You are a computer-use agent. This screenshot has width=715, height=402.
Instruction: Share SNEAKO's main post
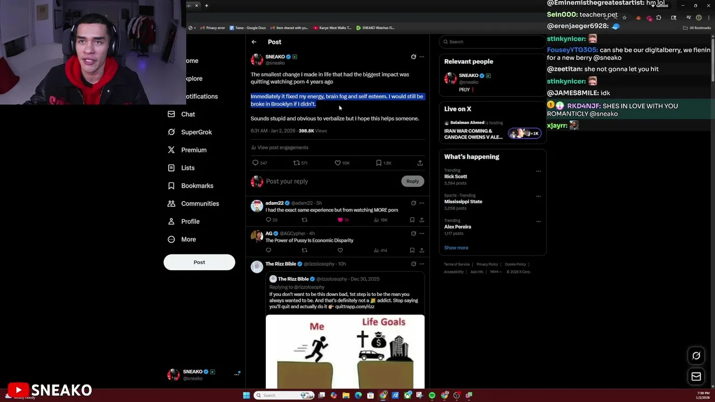[420, 163]
